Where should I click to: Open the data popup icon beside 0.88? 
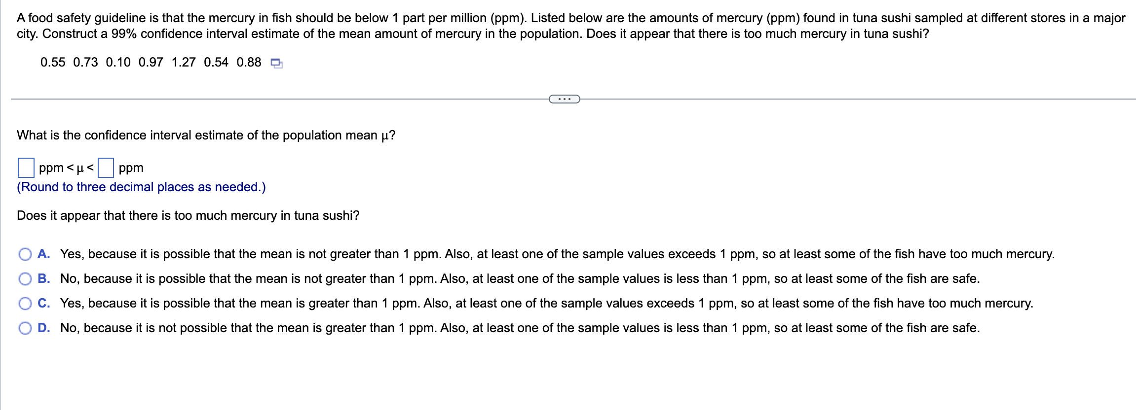coord(277,63)
